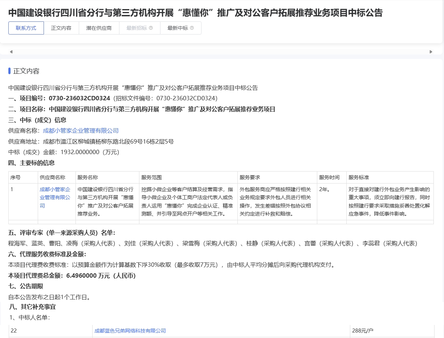Image resolution: width=444 pixels, height=338 pixels.
Task: Click the 288元/户 price cell
Action: 392,331
